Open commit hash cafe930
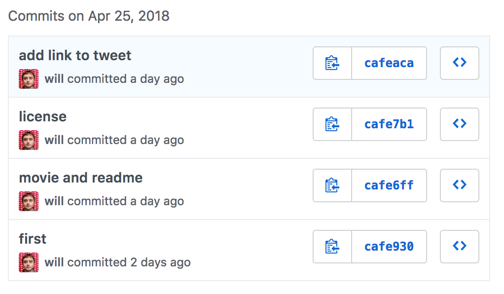 click(x=389, y=247)
